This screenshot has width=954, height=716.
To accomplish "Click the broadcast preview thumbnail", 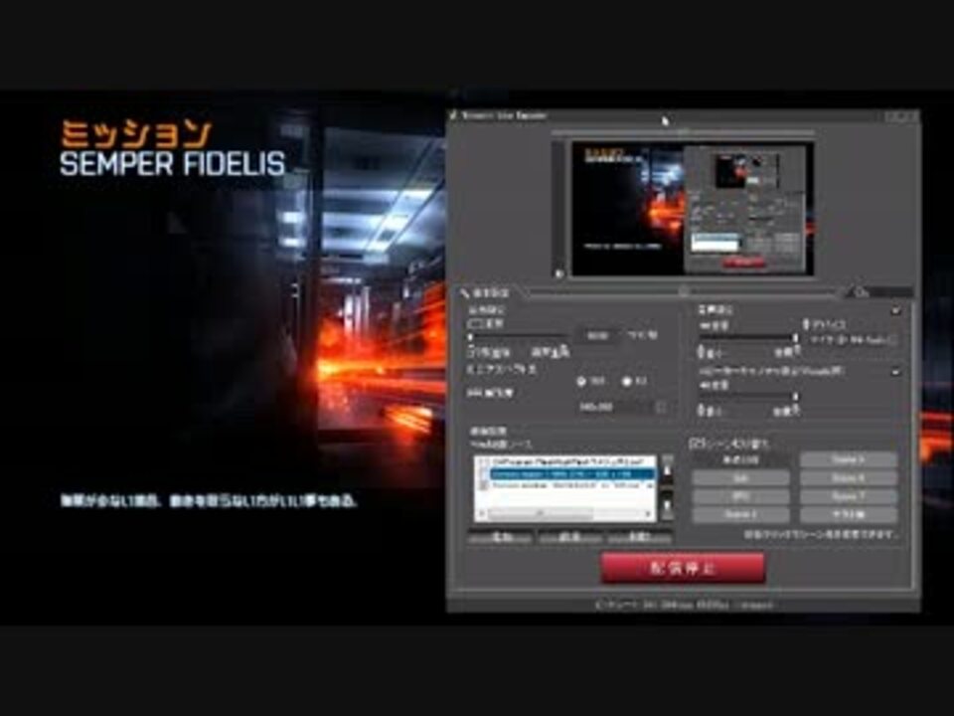I will [x=693, y=209].
